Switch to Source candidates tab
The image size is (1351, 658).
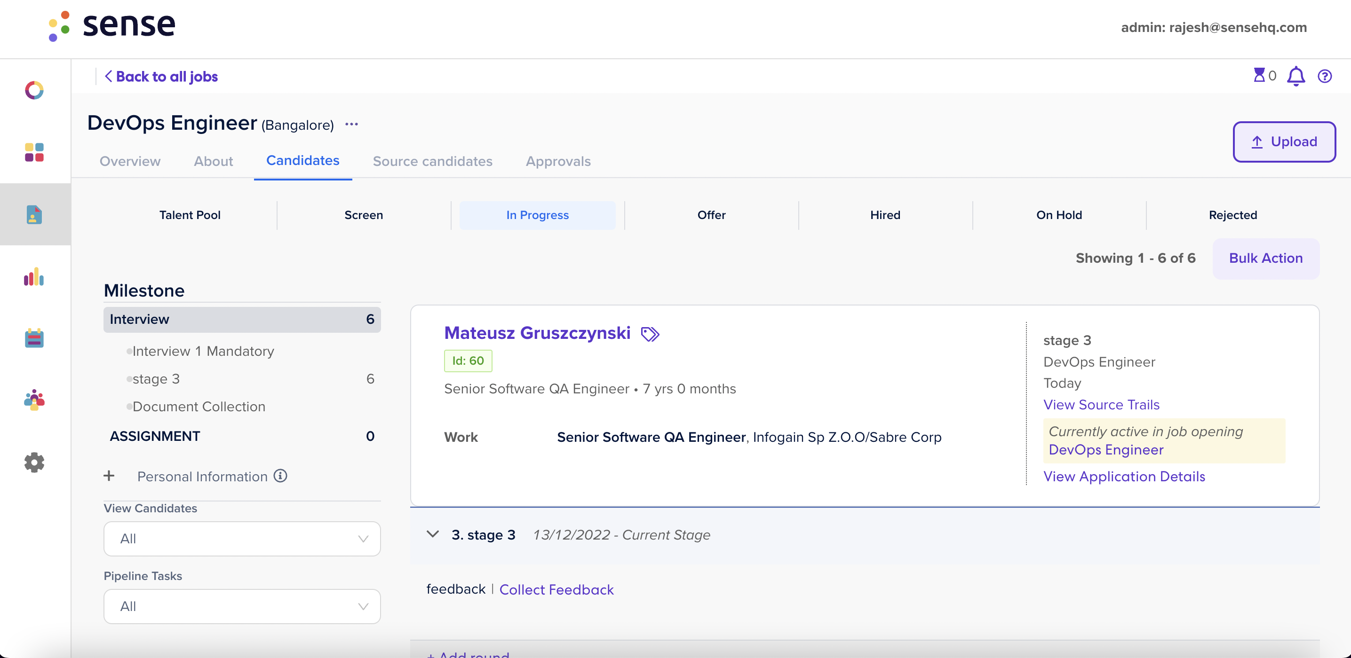coord(433,161)
